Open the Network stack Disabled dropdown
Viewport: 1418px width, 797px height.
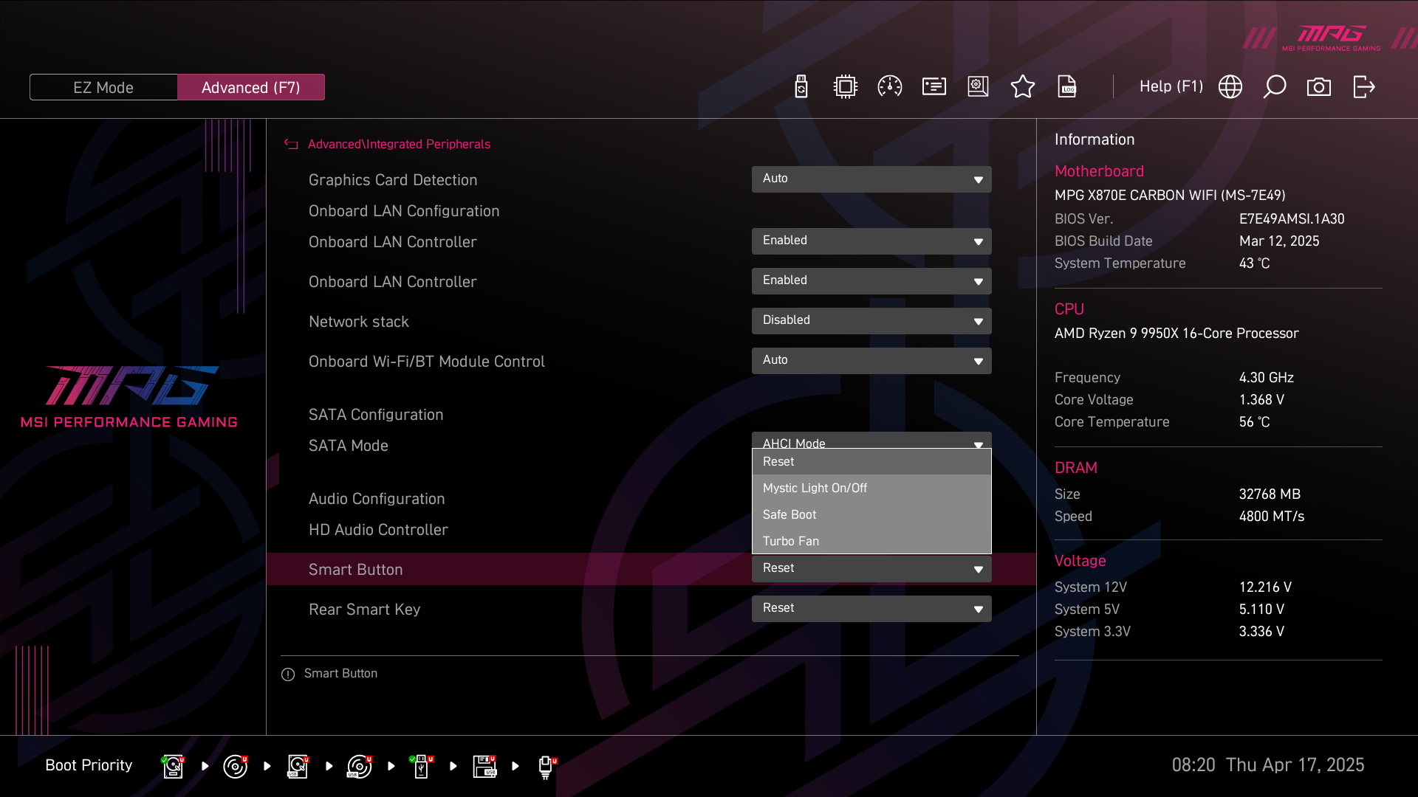[871, 320]
